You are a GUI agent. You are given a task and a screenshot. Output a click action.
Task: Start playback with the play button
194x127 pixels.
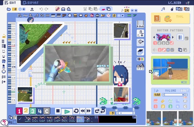67,111
